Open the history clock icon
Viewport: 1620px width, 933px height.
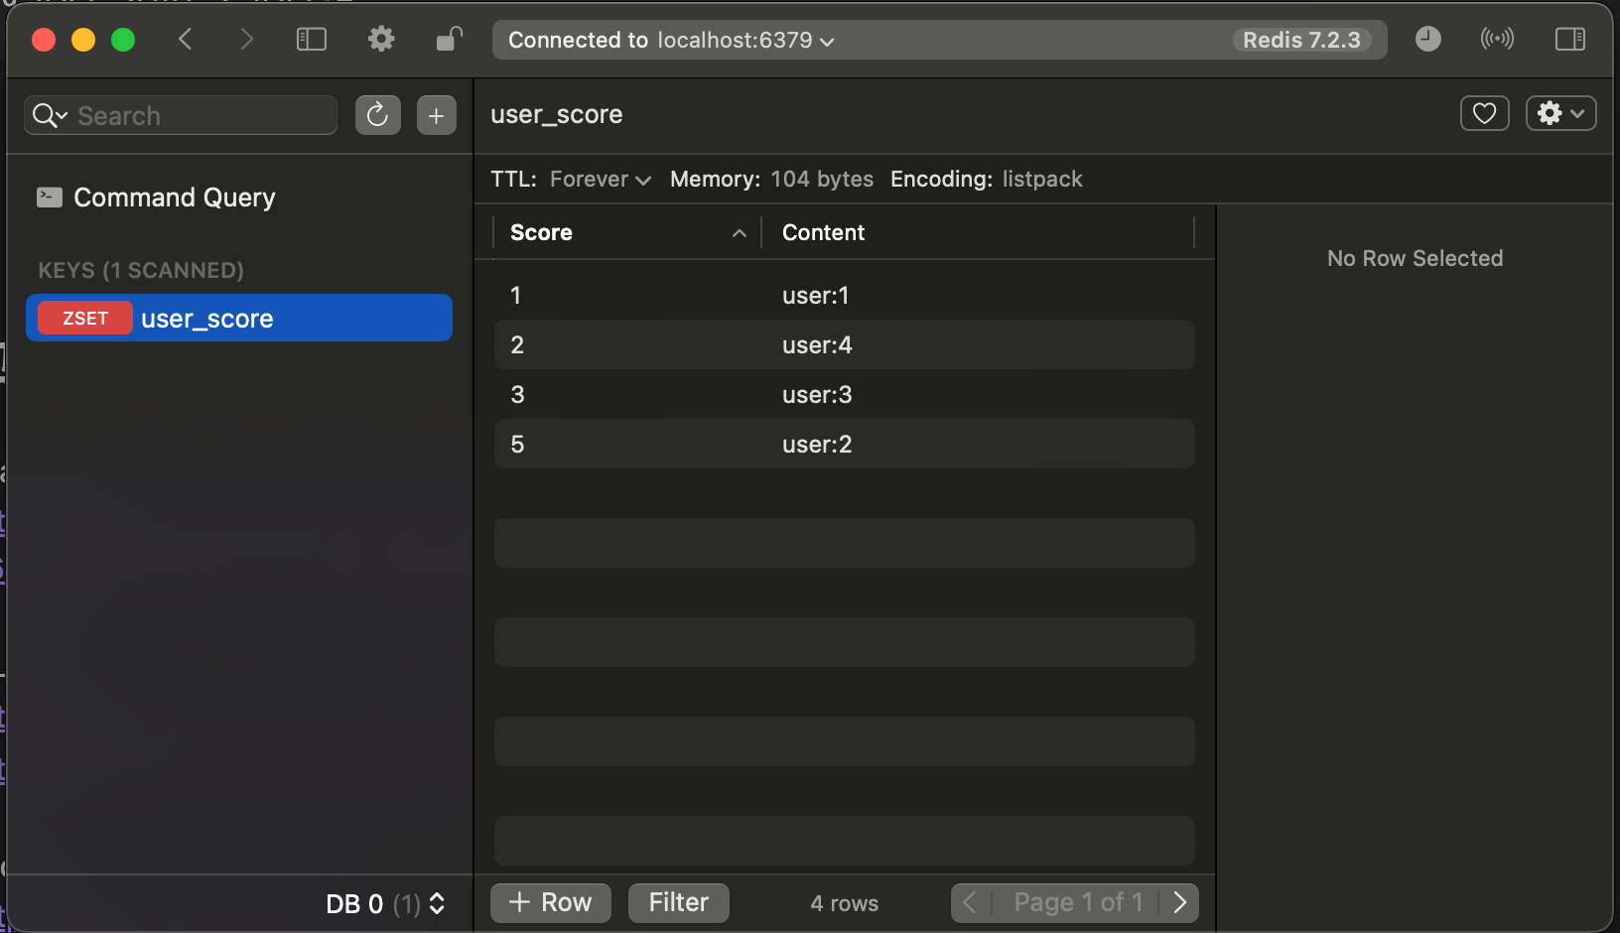[1427, 40]
